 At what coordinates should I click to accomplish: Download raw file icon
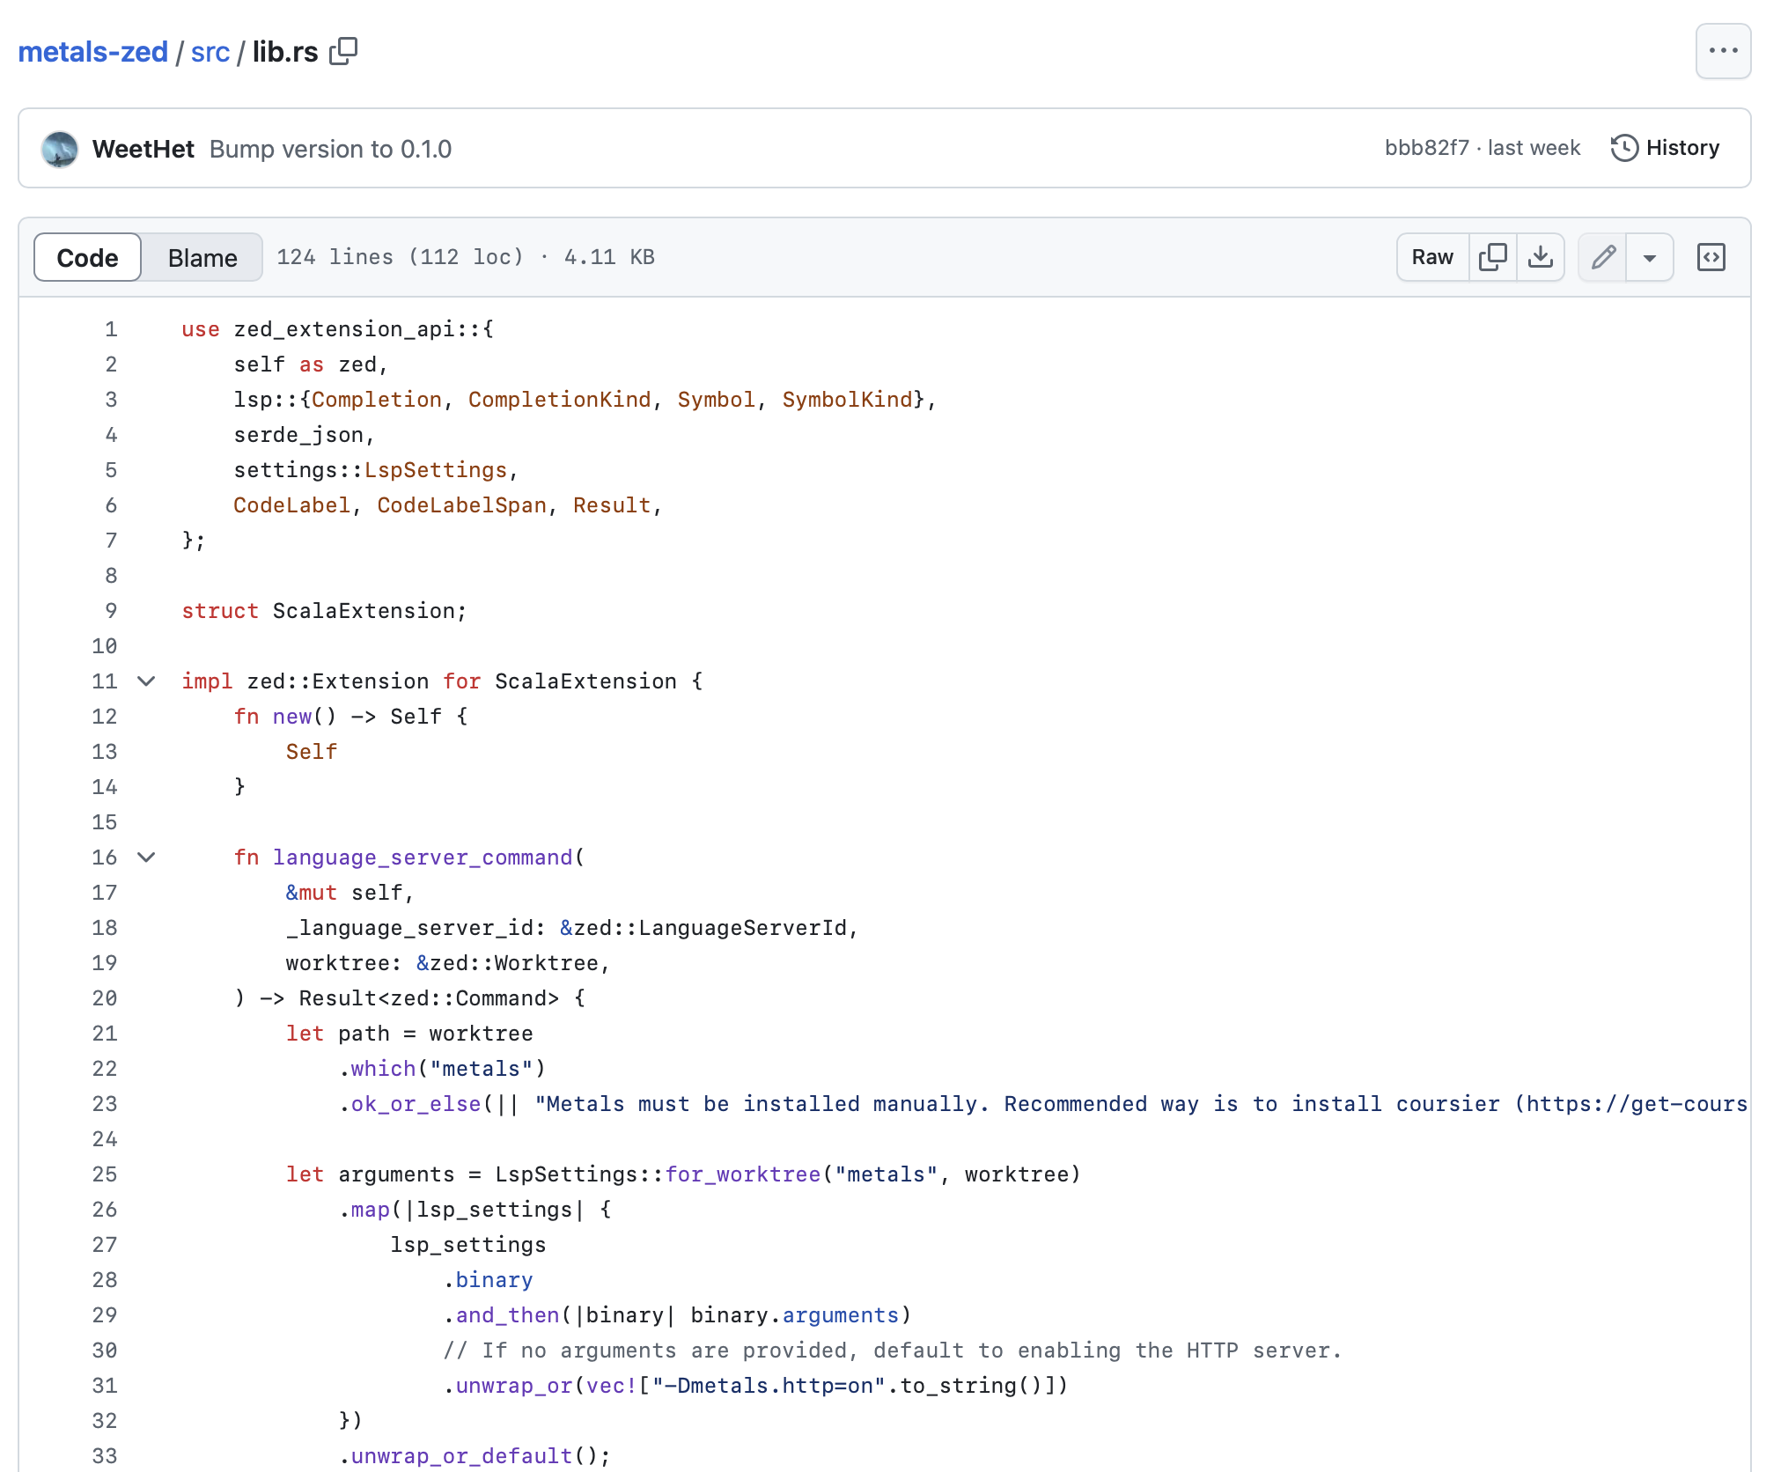(1540, 257)
